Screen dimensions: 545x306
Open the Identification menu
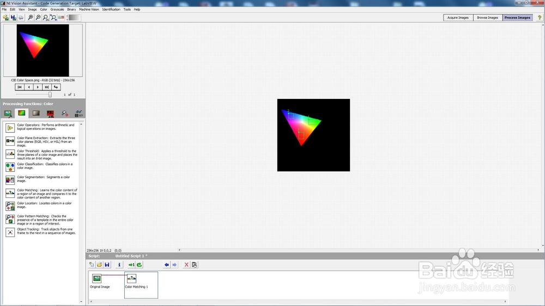coord(111,9)
